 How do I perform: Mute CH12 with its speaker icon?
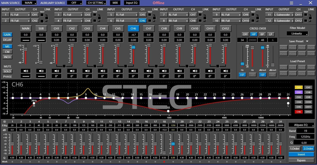(225, 71)
